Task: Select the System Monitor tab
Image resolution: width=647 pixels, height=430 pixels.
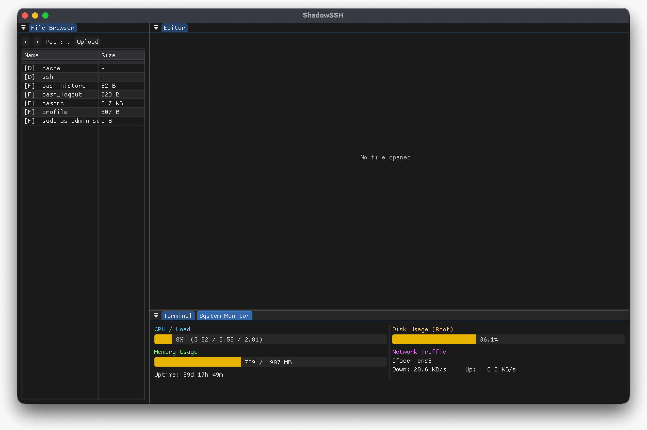Action: pyautogui.click(x=224, y=316)
